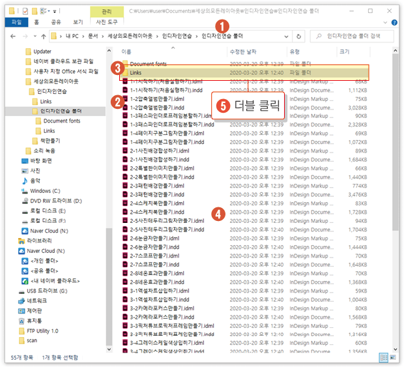
Task: Go up one folder level
Action: coord(44,37)
